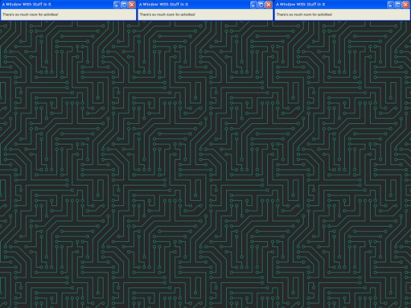The image size is (411, 308).
Task: Click the leftmost window's title bar text
Action: (x=27, y=5)
